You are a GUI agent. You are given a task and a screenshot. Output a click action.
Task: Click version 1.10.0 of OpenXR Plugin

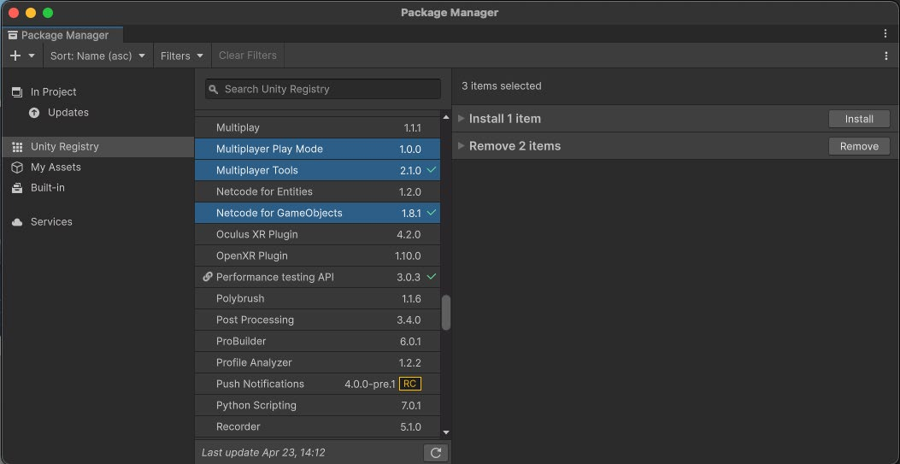[408, 255]
